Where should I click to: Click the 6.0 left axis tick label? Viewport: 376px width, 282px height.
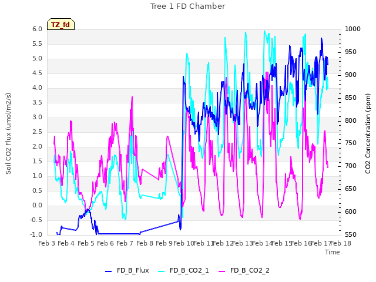(38, 29)
